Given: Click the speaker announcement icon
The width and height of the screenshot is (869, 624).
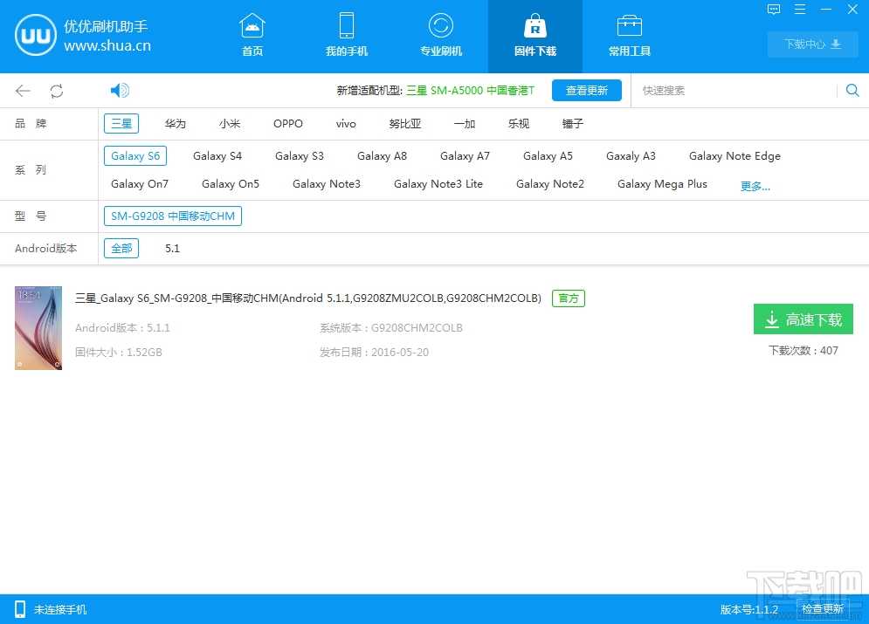Looking at the screenshot, I should [x=120, y=91].
